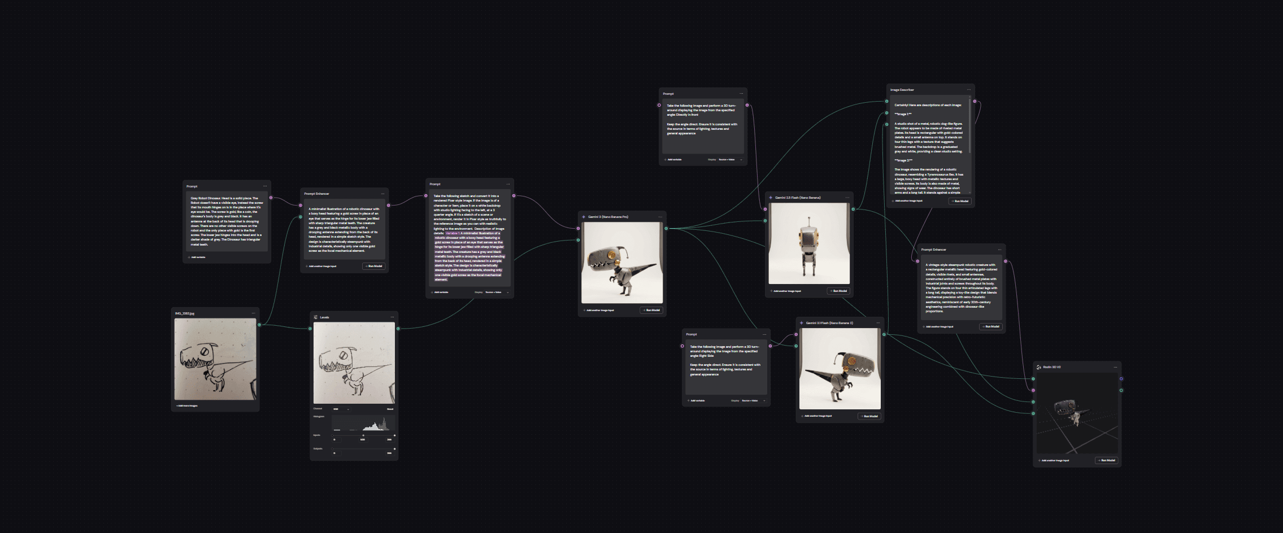
Task: Open the Levels node icon
Action: click(x=316, y=317)
